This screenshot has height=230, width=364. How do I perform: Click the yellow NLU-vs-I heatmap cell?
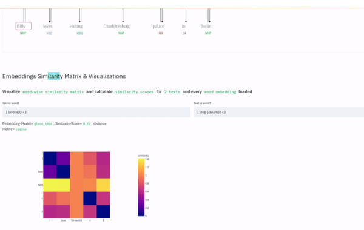(x=50, y=185)
